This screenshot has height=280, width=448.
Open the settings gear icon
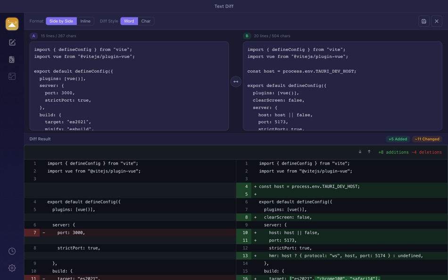(12, 268)
